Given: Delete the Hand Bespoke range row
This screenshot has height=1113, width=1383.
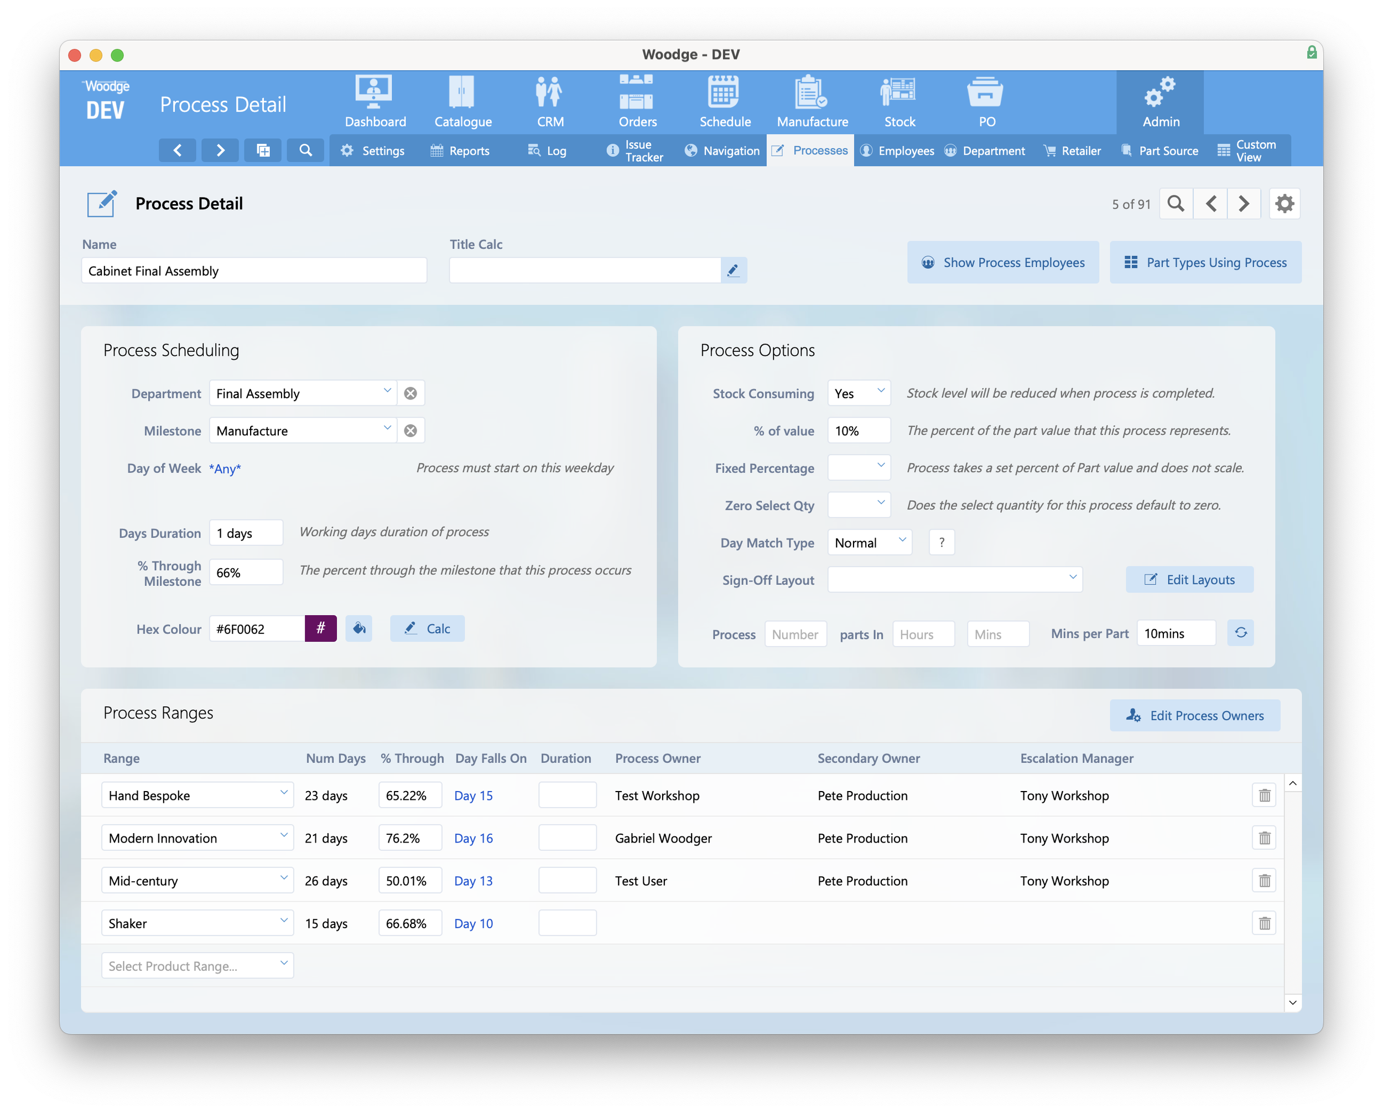Looking at the screenshot, I should click(1264, 795).
